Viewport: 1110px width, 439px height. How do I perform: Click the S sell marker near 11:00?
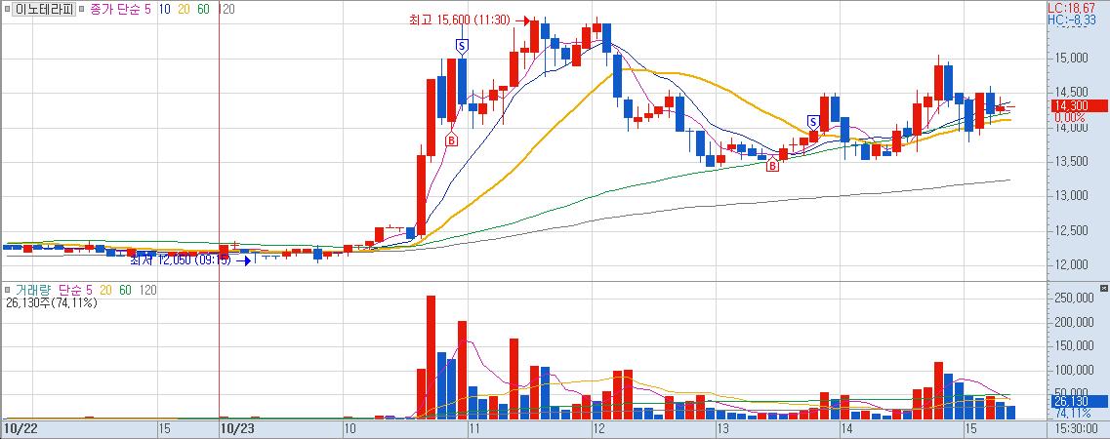pyautogui.click(x=462, y=47)
